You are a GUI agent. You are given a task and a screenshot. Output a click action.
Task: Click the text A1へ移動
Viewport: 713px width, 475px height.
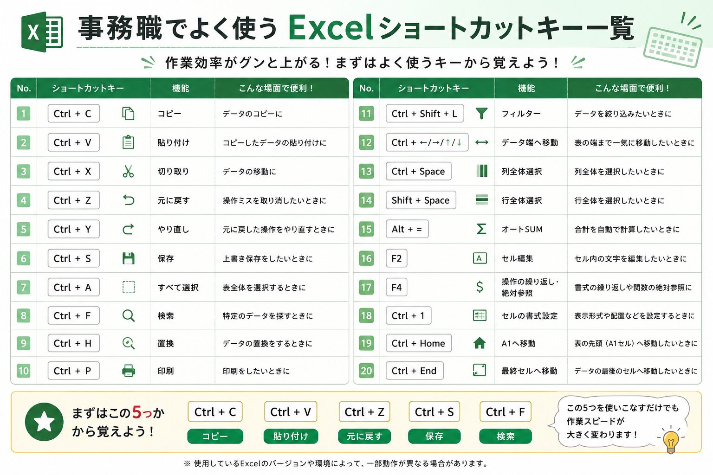point(519,344)
